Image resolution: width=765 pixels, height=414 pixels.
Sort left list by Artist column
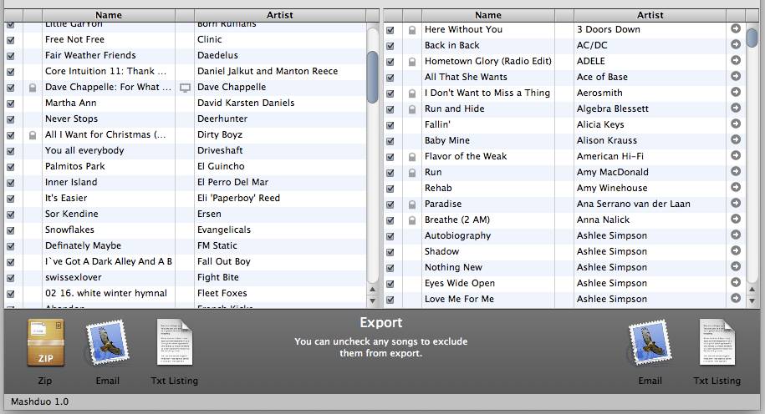tap(279, 15)
